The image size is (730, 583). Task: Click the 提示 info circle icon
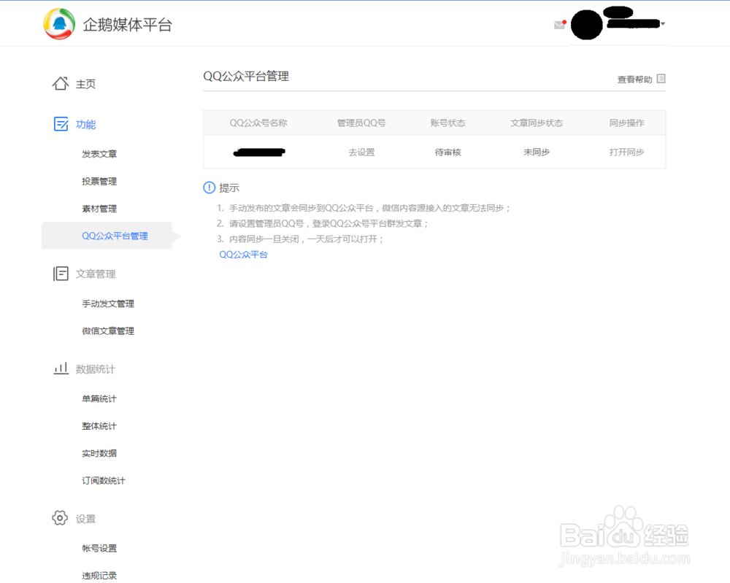208,188
